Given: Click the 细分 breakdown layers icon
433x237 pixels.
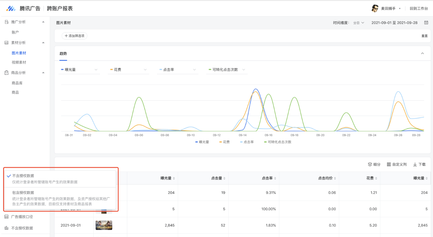Looking at the screenshot, I should coord(370,165).
